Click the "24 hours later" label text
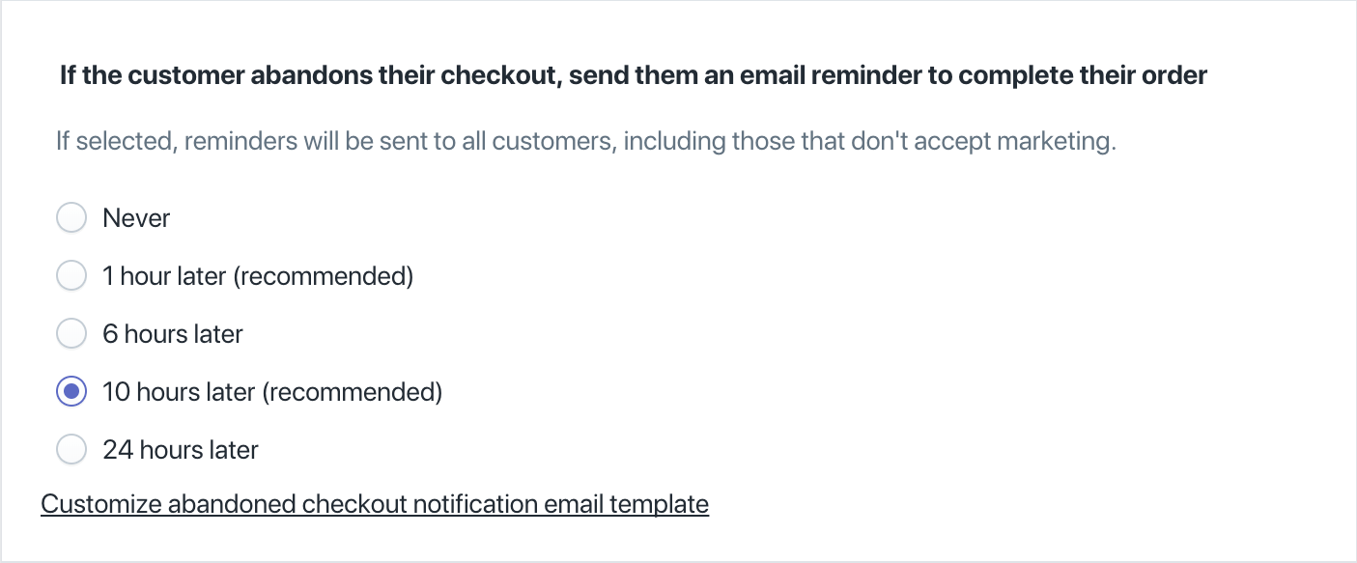1357x563 pixels. coord(181,450)
